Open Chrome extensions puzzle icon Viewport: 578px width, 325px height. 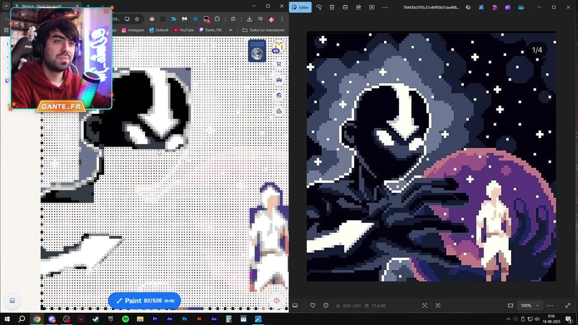pyautogui.click(x=217, y=19)
